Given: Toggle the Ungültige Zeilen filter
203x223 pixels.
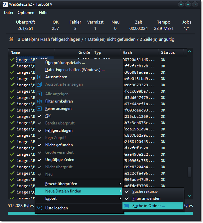Looking at the screenshot, I should pyautogui.click(x=40, y=160).
